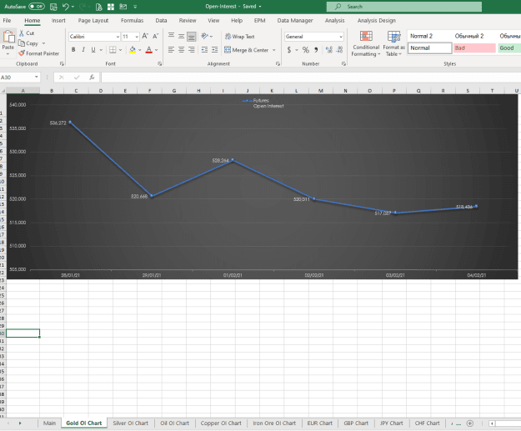Viewport: 521px width, 431px height.
Task: Open the Formulas tab
Action: [133, 21]
